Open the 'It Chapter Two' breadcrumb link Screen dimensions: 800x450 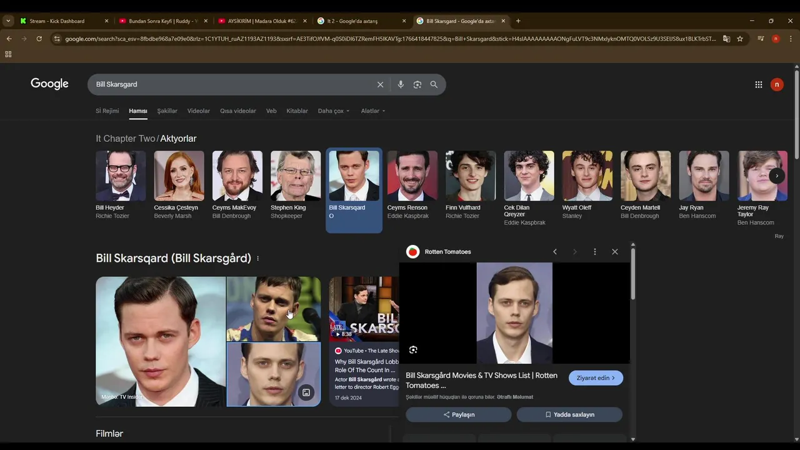pyautogui.click(x=125, y=139)
